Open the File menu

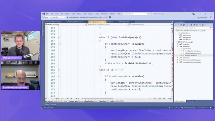coord(47,14)
